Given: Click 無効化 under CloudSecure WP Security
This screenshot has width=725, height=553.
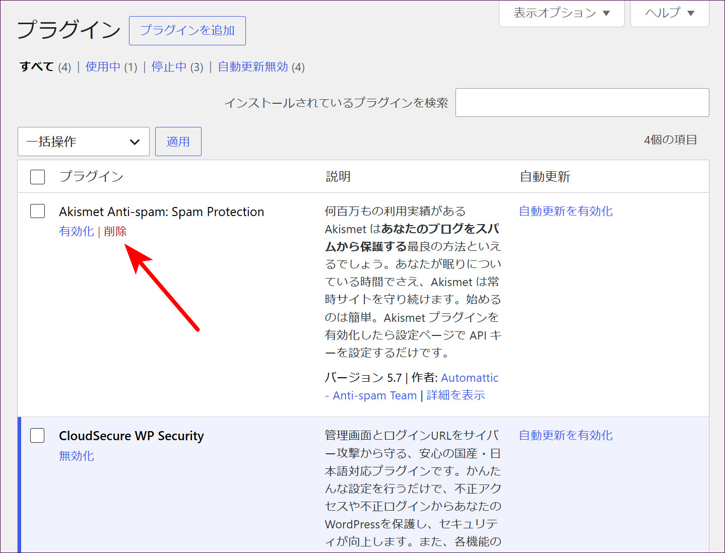Looking at the screenshot, I should click(77, 456).
